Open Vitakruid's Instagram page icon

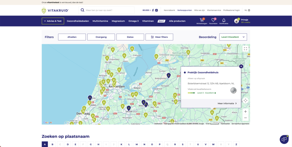point(157,10)
